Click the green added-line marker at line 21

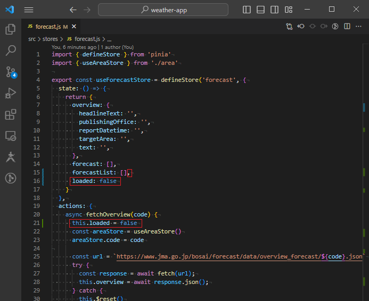tap(43, 223)
